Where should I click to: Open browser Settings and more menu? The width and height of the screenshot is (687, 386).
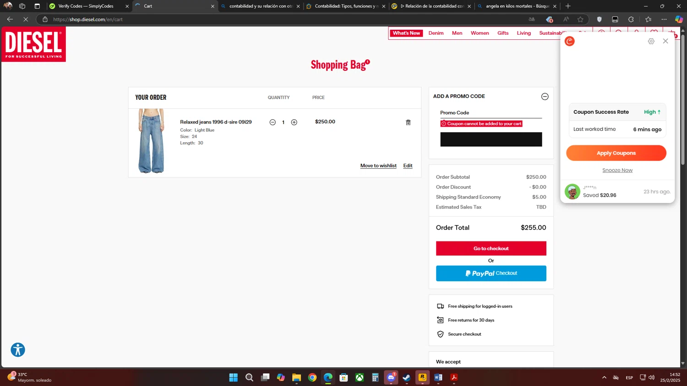(x=664, y=19)
